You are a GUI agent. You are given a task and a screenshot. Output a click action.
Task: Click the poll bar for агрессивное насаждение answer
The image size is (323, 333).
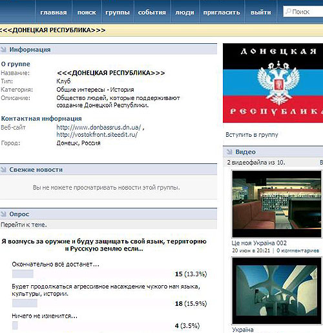click(25, 303)
